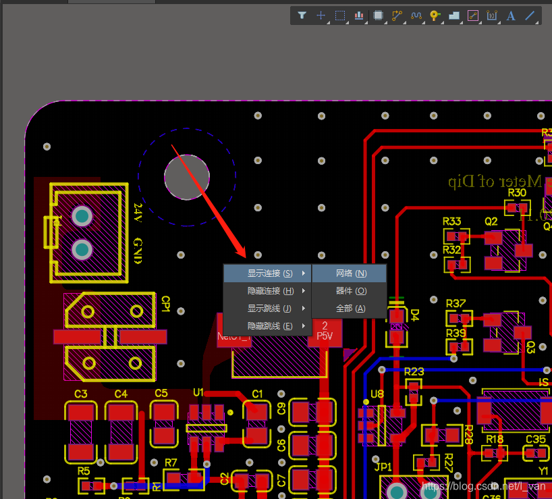Select designator C3

[x=80, y=394]
